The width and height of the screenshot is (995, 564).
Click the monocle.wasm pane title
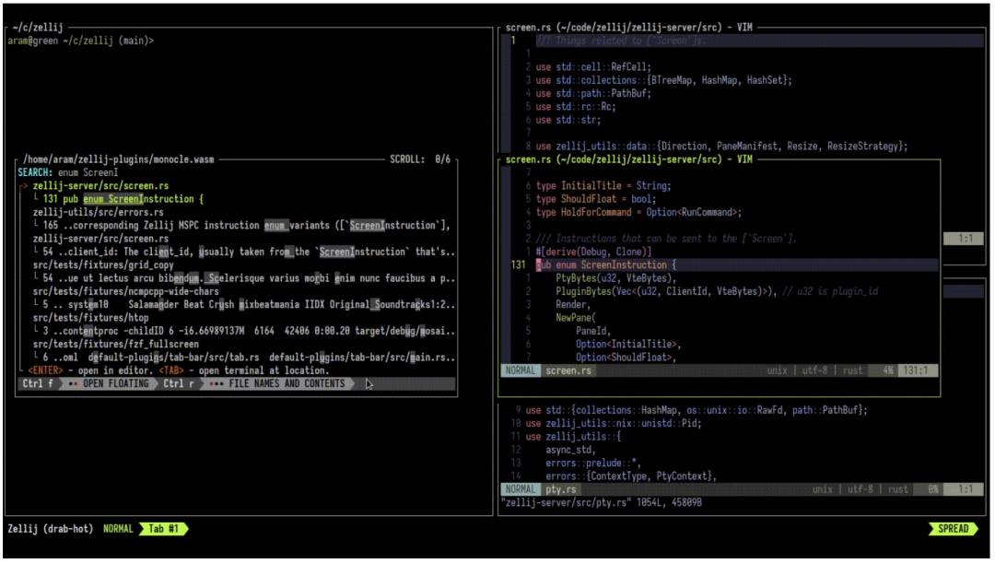click(x=119, y=159)
